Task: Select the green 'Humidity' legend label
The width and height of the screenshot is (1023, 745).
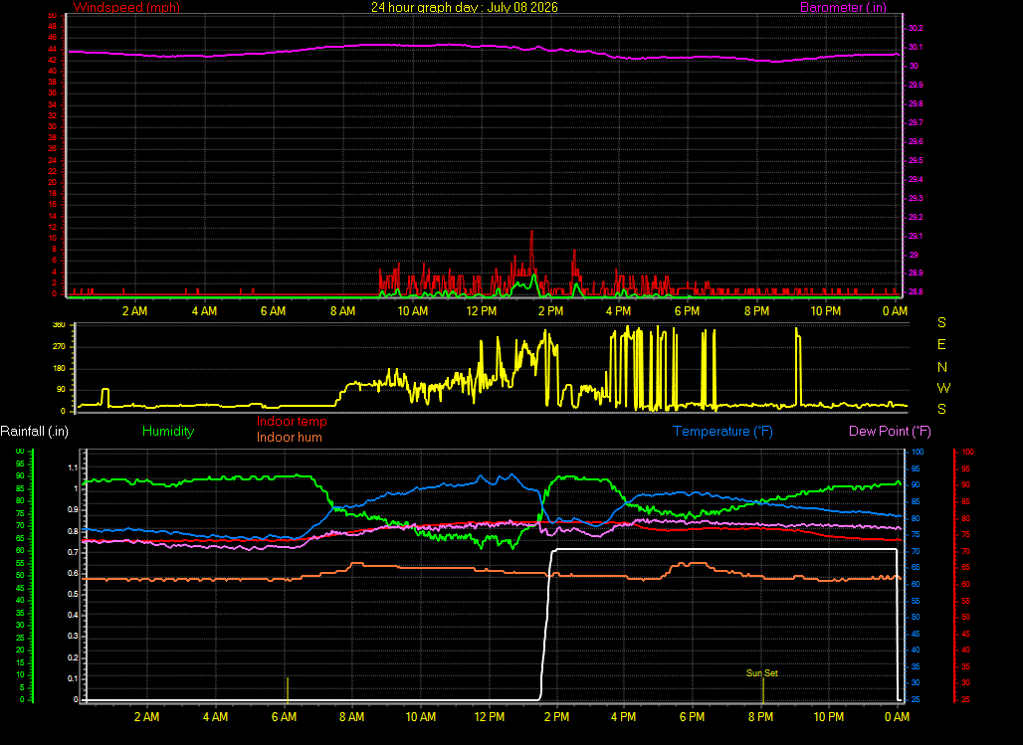Action: (x=168, y=432)
